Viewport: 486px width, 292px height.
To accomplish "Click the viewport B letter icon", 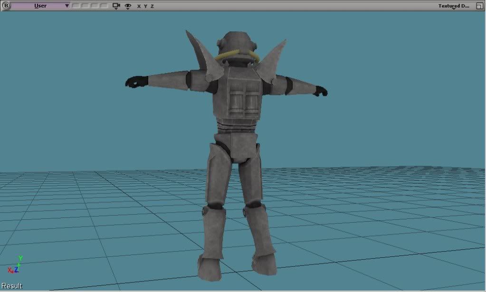I will pyautogui.click(x=6, y=6).
